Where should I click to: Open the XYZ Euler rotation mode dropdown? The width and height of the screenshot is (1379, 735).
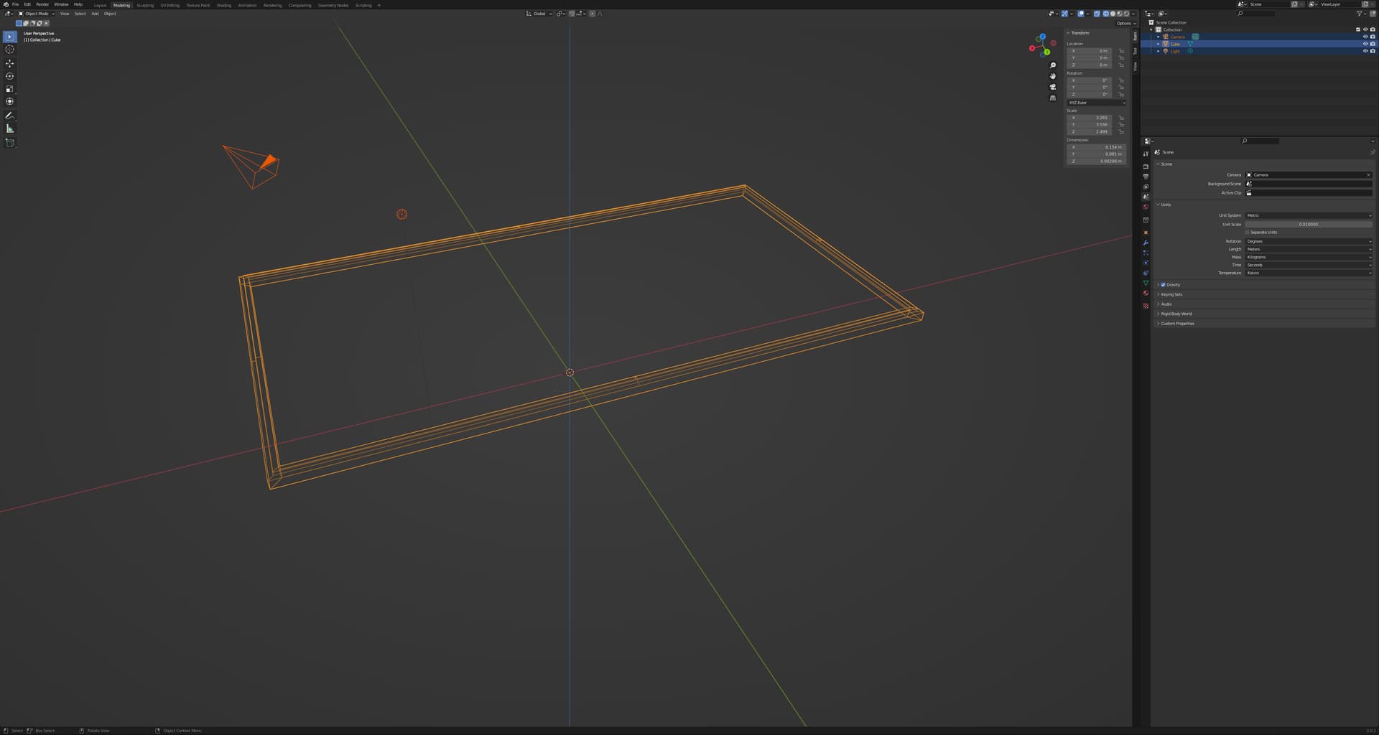tap(1096, 103)
